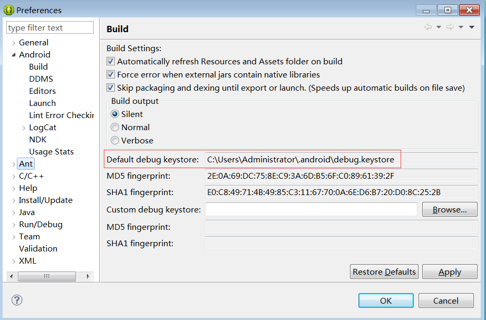This screenshot has width=486, height=320.
Task: Go back with the left arrow icon
Action: pos(428,27)
